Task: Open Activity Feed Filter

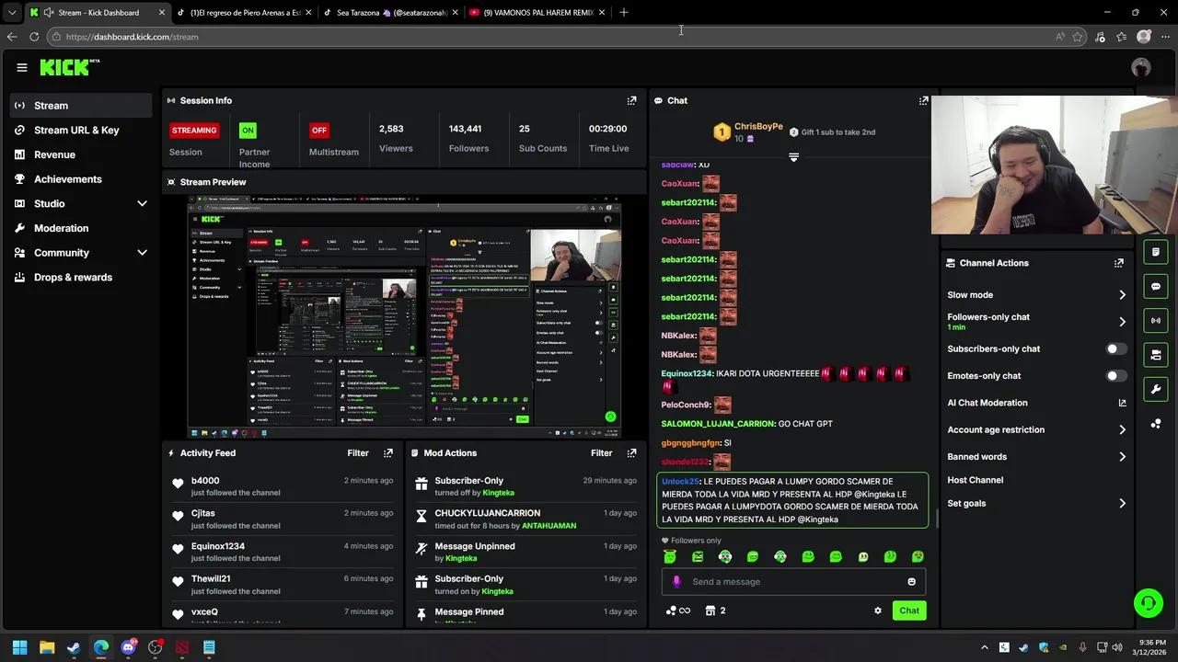Action: tap(358, 453)
